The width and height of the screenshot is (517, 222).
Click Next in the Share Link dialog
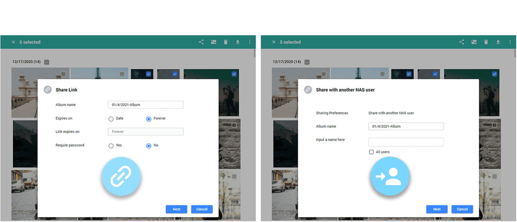point(176,209)
